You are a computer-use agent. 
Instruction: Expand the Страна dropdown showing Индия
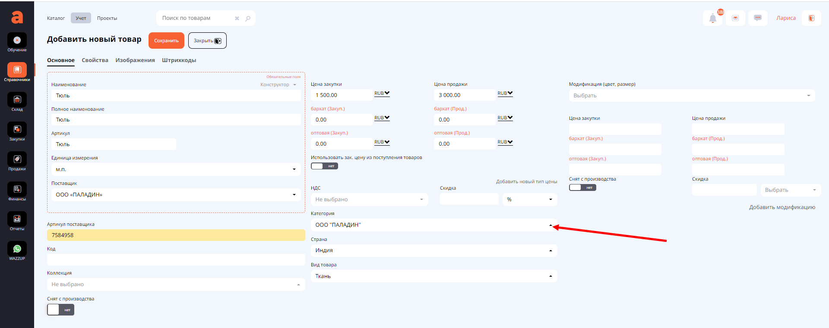coord(433,250)
